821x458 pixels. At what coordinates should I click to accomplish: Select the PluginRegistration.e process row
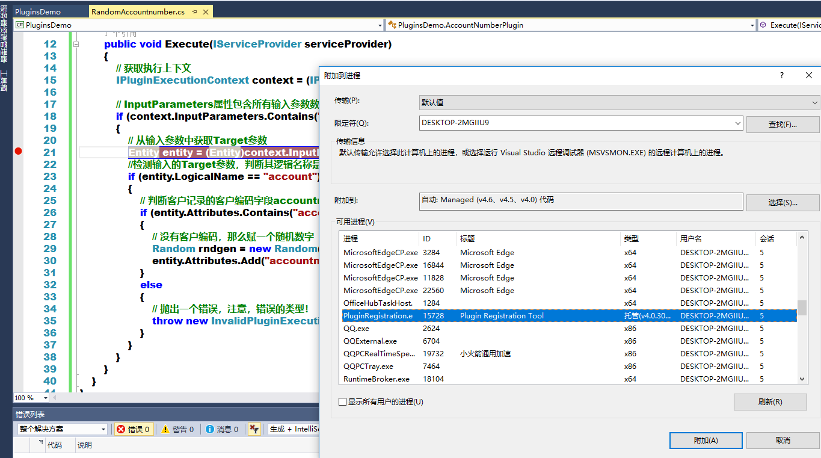(x=568, y=316)
